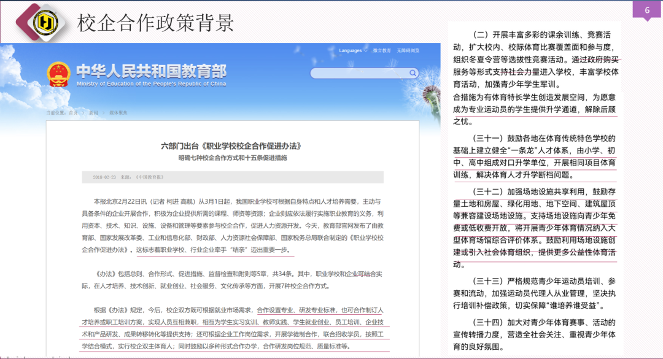Click the 中华人民共和国教育部 site title
Screen dimensions: 663x359
152,71
